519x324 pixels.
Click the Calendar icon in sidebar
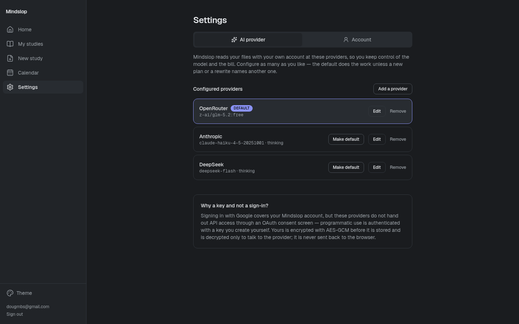10,73
